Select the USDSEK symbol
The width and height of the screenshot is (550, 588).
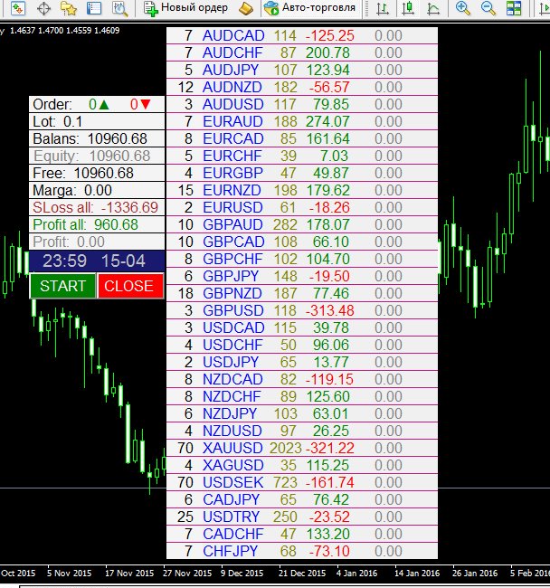pyautogui.click(x=232, y=483)
